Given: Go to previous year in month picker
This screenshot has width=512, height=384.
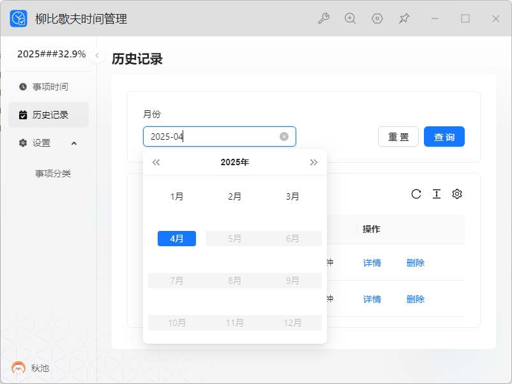Looking at the screenshot, I should coord(156,162).
